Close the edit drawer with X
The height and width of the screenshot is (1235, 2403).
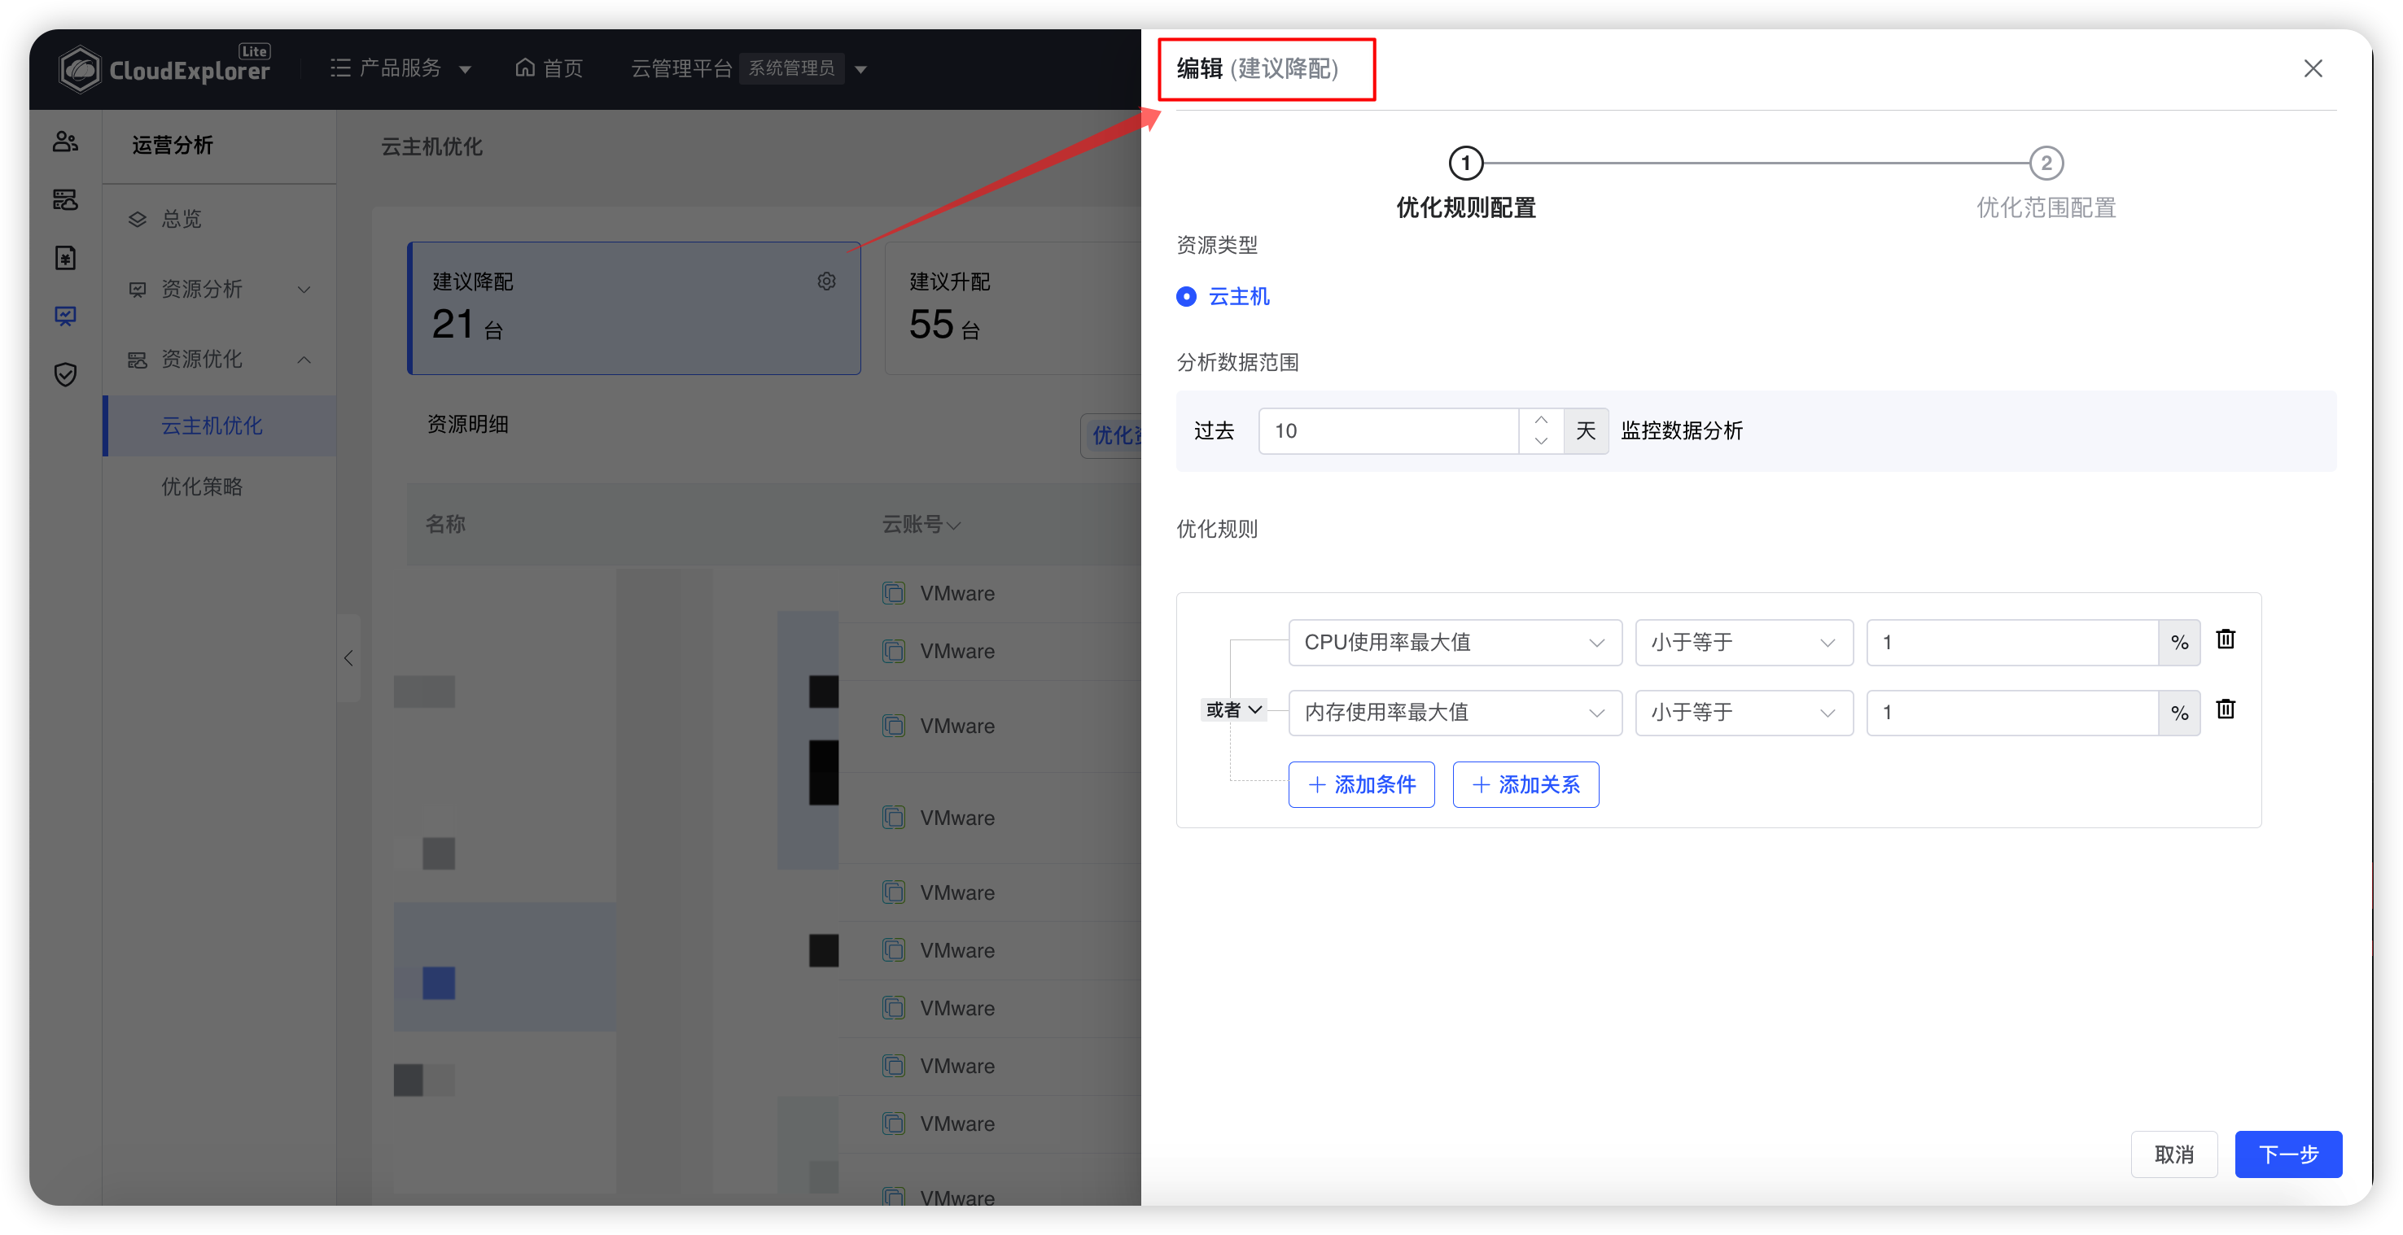click(2313, 69)
